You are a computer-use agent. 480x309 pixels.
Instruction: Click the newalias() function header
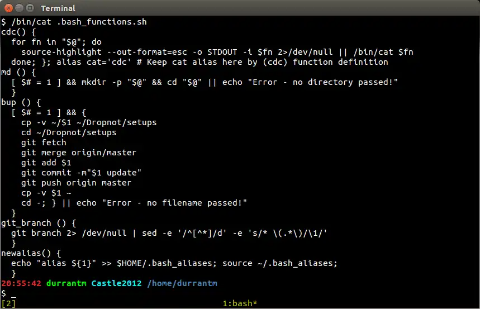pyautogui.click(x=31, y=253)
